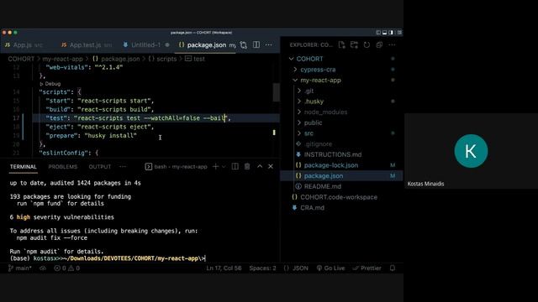Click Go Live in status bar
Image resolution: width=538 pixels, height=302 pixels.
click(330, 268)
